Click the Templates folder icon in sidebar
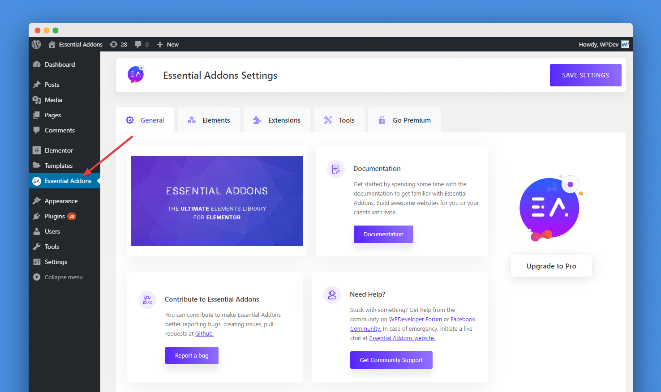 37,166
